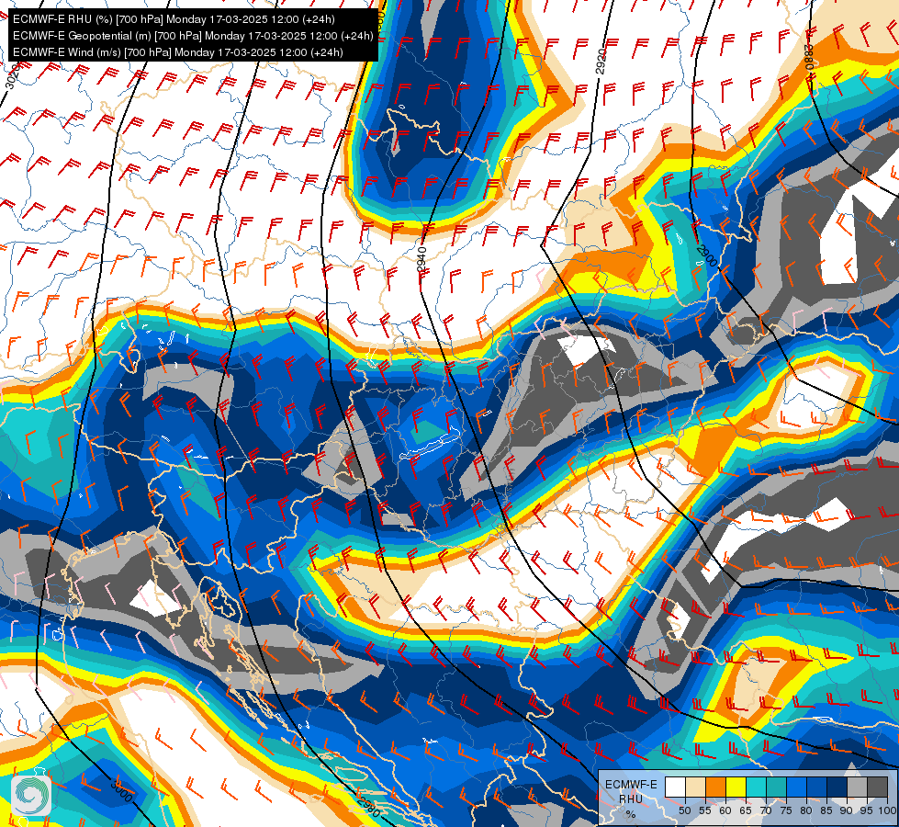The image size is (899, 827).
Task: Click the legend tick label '90'
Action: (x=847, y=811)
